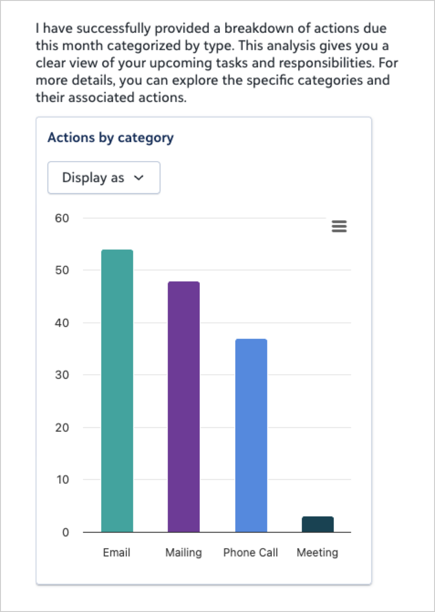Select the blue Phone Call bar
This screenshot has height=612, width=435.
click(x=251, y=435)
